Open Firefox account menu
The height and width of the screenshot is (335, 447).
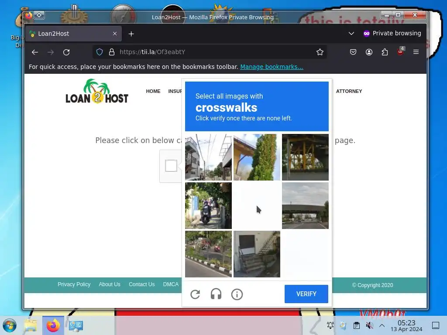click(369, 52)
